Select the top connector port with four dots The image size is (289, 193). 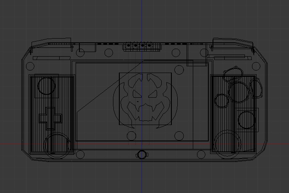pyautogui.click(x=142, y=47)
